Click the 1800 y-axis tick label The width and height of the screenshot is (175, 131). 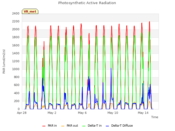[16, 37]
